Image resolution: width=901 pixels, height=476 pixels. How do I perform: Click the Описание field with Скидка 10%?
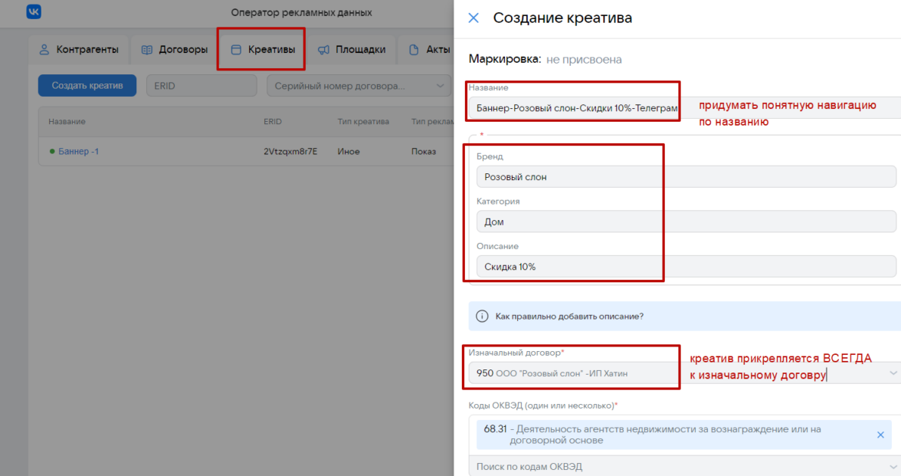pos(686,267)
